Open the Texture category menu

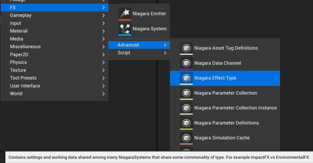(54, 70)
